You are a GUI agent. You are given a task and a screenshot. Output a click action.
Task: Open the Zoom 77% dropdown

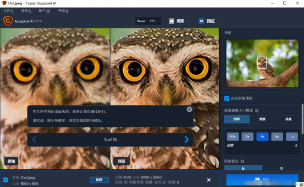(x=148, y=21)
